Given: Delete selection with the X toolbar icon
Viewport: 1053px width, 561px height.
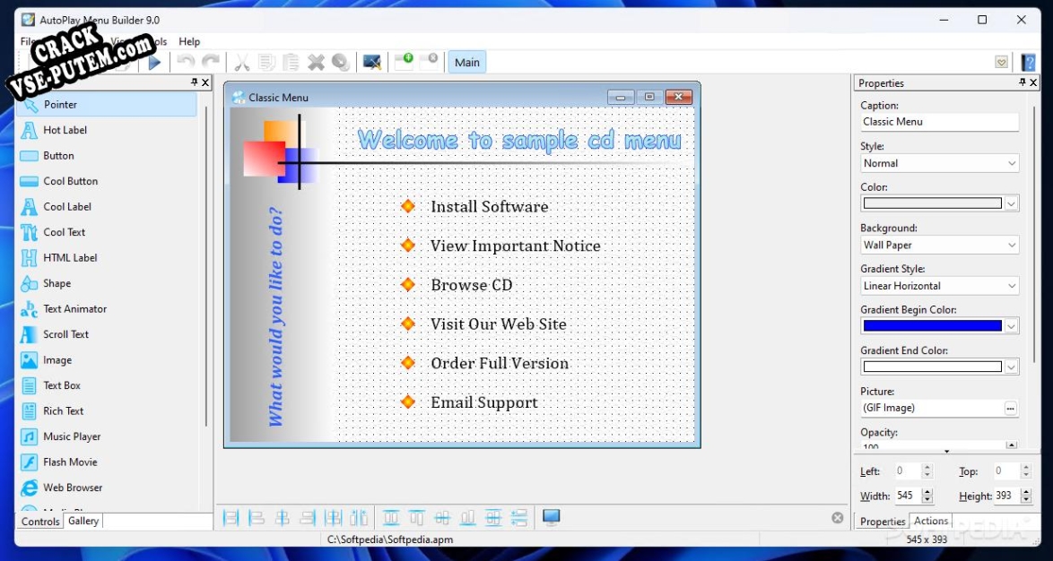Looking at the screenshot, I should point(316,63).
